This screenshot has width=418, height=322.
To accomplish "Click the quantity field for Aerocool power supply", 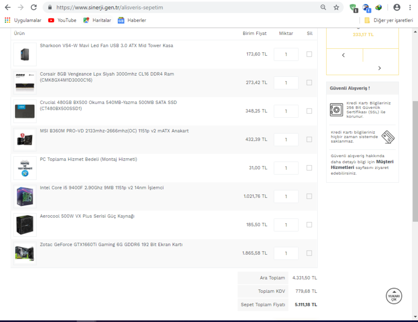I will pos(286,225).
